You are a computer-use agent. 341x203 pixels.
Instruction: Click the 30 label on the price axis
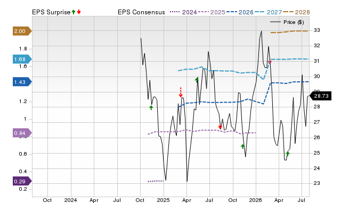tap(317, 77)
